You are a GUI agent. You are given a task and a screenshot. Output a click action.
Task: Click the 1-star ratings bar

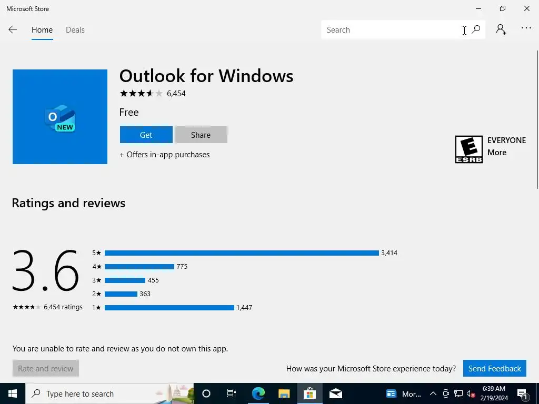[x=169, y=307]
